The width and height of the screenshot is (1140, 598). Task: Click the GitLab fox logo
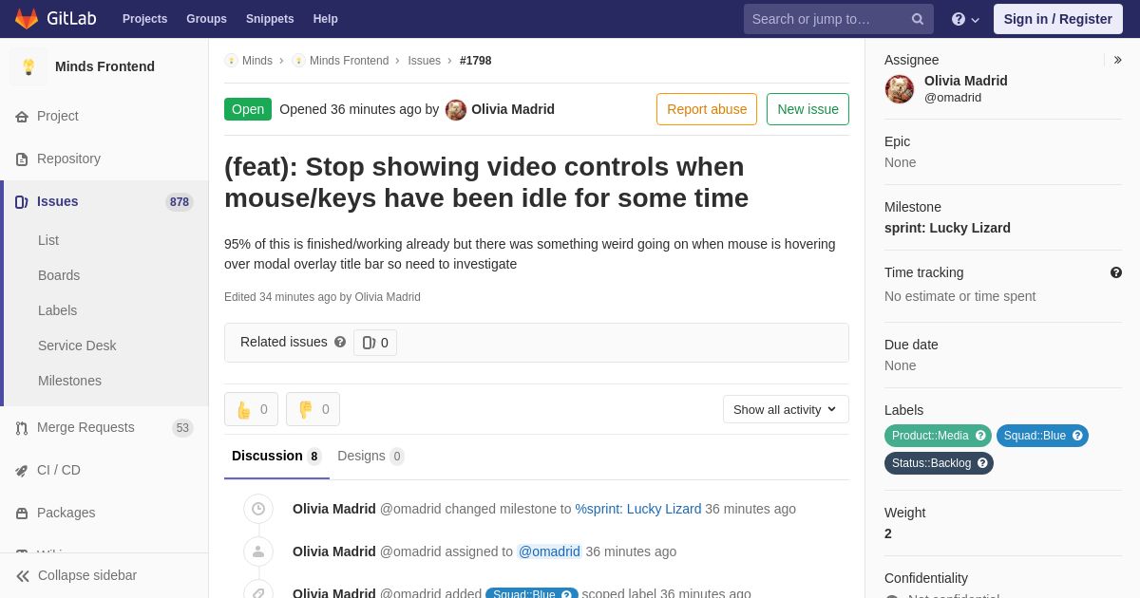click(27, 19)
